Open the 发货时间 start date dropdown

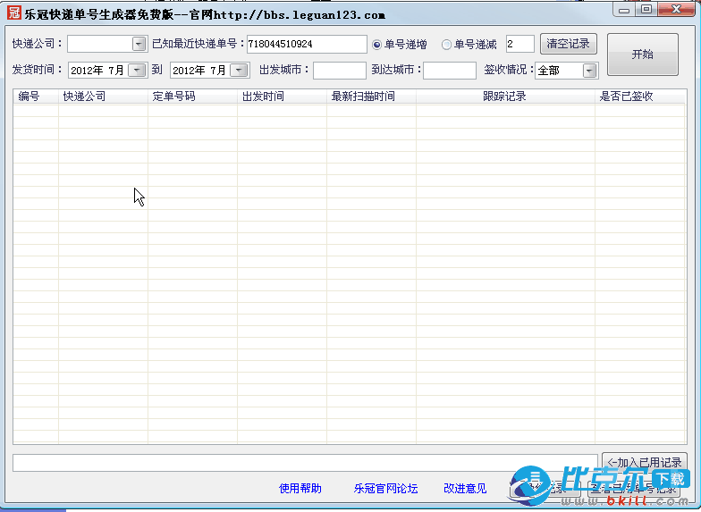pyautogui.click(x=138, y=70)
